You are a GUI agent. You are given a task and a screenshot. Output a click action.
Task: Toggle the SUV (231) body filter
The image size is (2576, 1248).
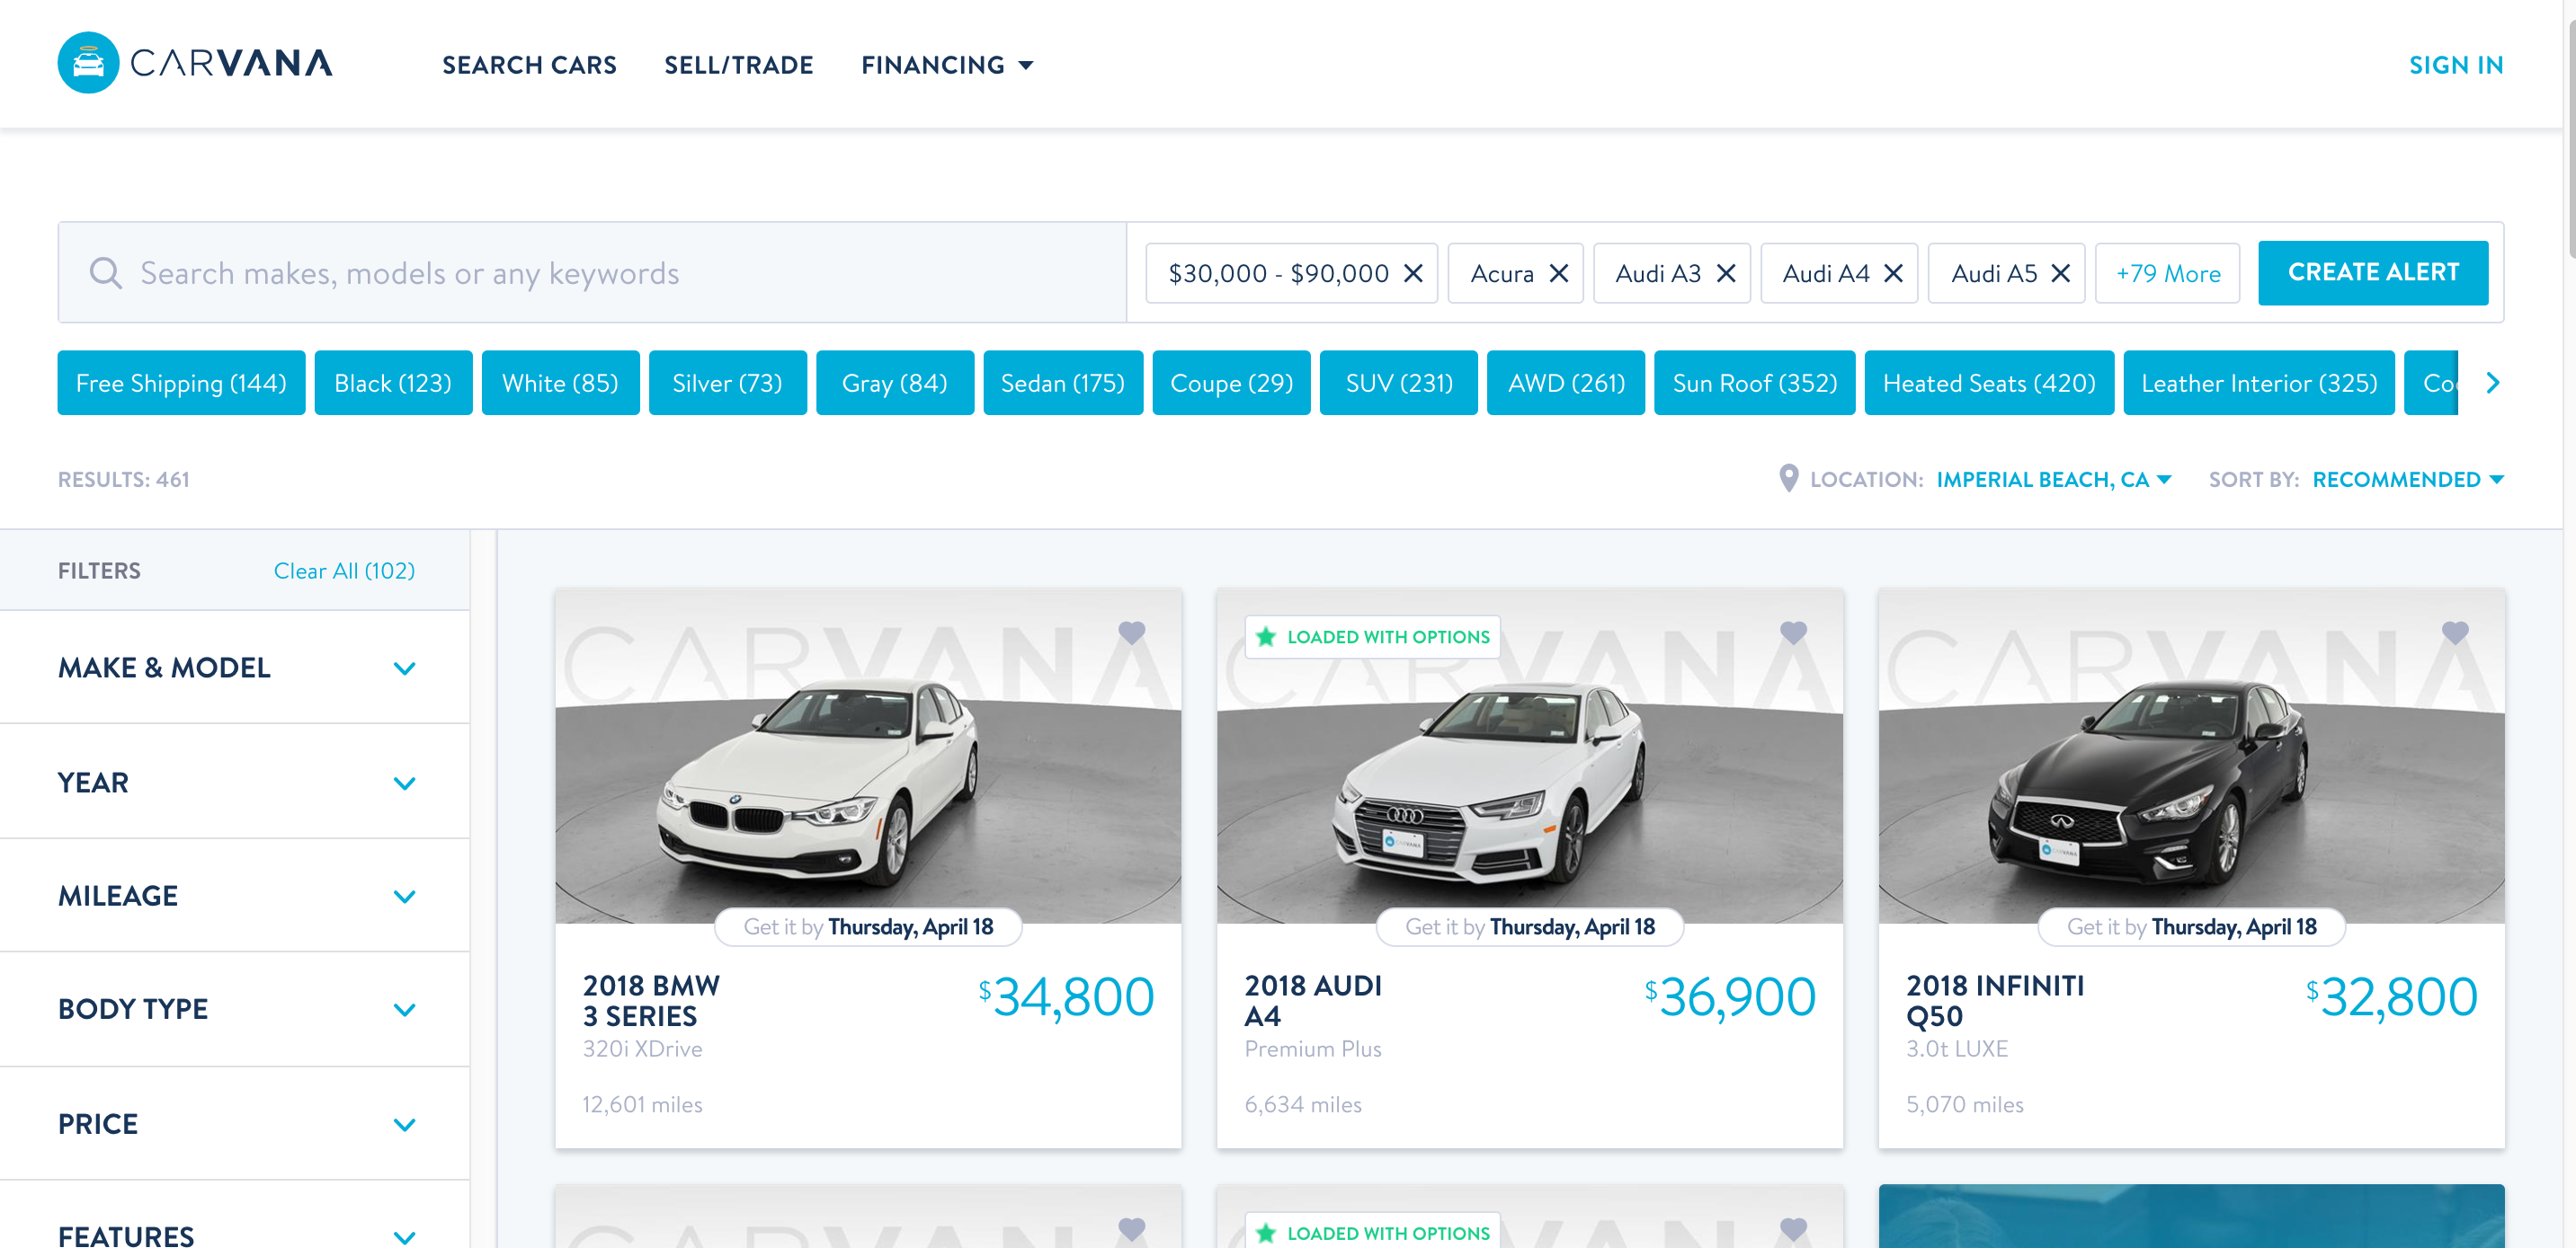[x=1398, y=383]
